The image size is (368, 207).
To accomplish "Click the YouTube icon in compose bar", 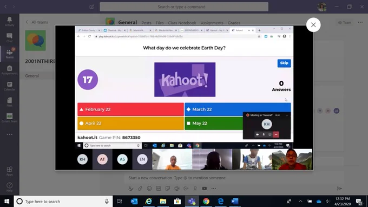I will tap(205, 189).
